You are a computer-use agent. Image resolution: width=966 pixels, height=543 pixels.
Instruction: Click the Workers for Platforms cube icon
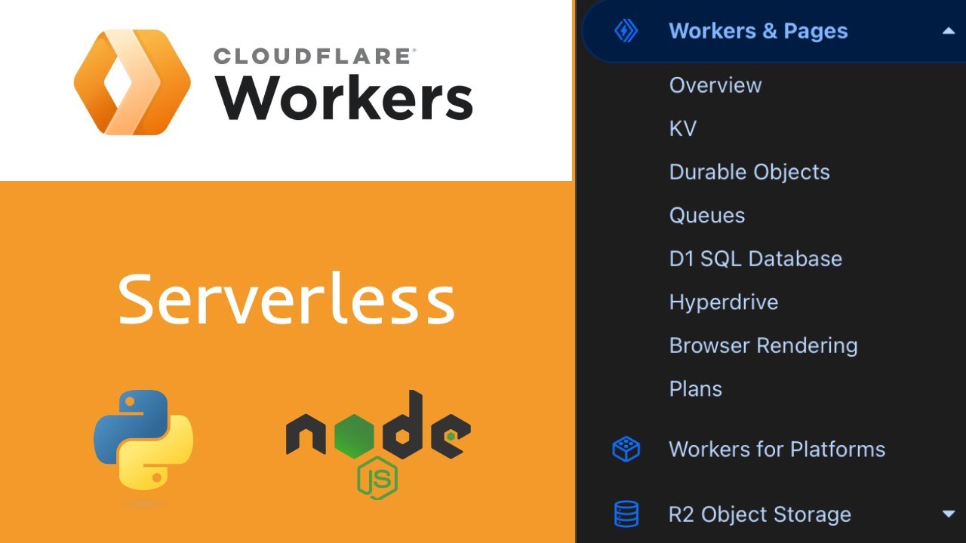[x=626, y=449]
